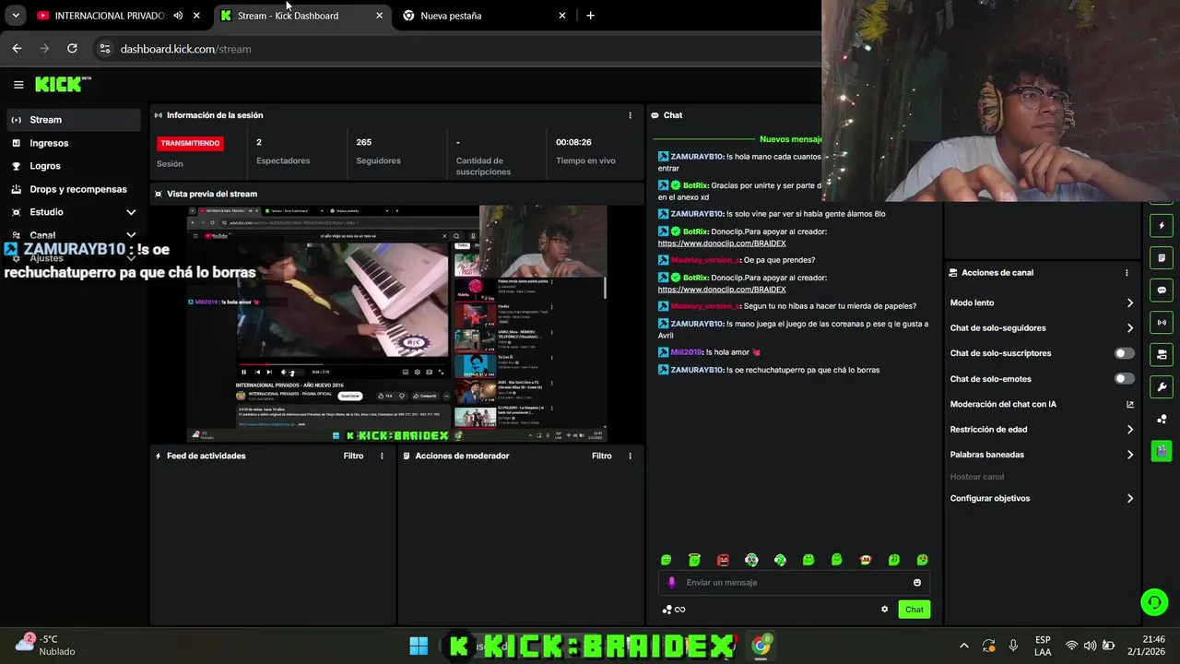Open Ingresos in left sidebar
The height and width of the screenshot is (664, 1180).
click(74, 143)
